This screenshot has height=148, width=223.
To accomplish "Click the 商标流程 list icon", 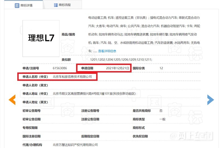I will tap(56, 5).
